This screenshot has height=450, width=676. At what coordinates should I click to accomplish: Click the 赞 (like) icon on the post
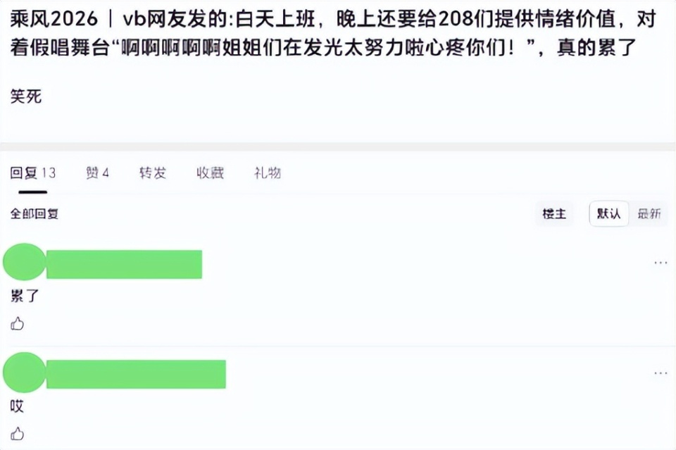click(97, 173)
